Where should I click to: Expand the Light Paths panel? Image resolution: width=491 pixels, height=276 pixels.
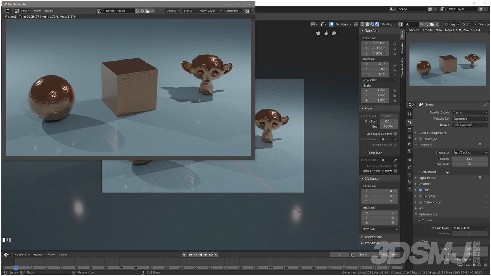point(426,178)
